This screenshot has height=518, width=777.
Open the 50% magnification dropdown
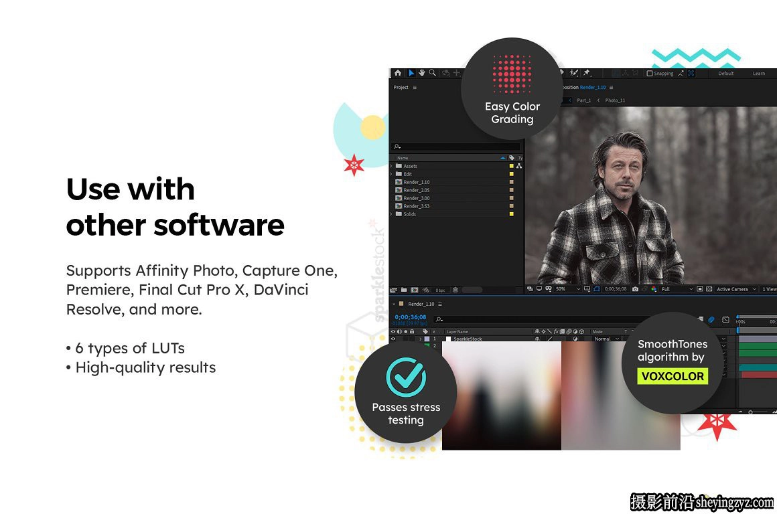[x=568, y=288]
